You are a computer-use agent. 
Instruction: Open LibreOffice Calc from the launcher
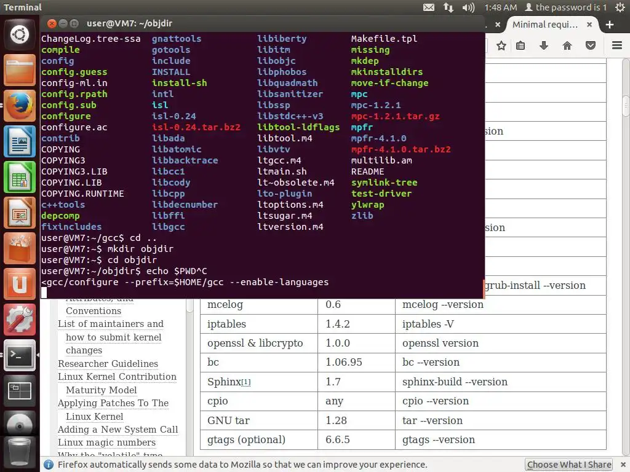pos(19,177)
